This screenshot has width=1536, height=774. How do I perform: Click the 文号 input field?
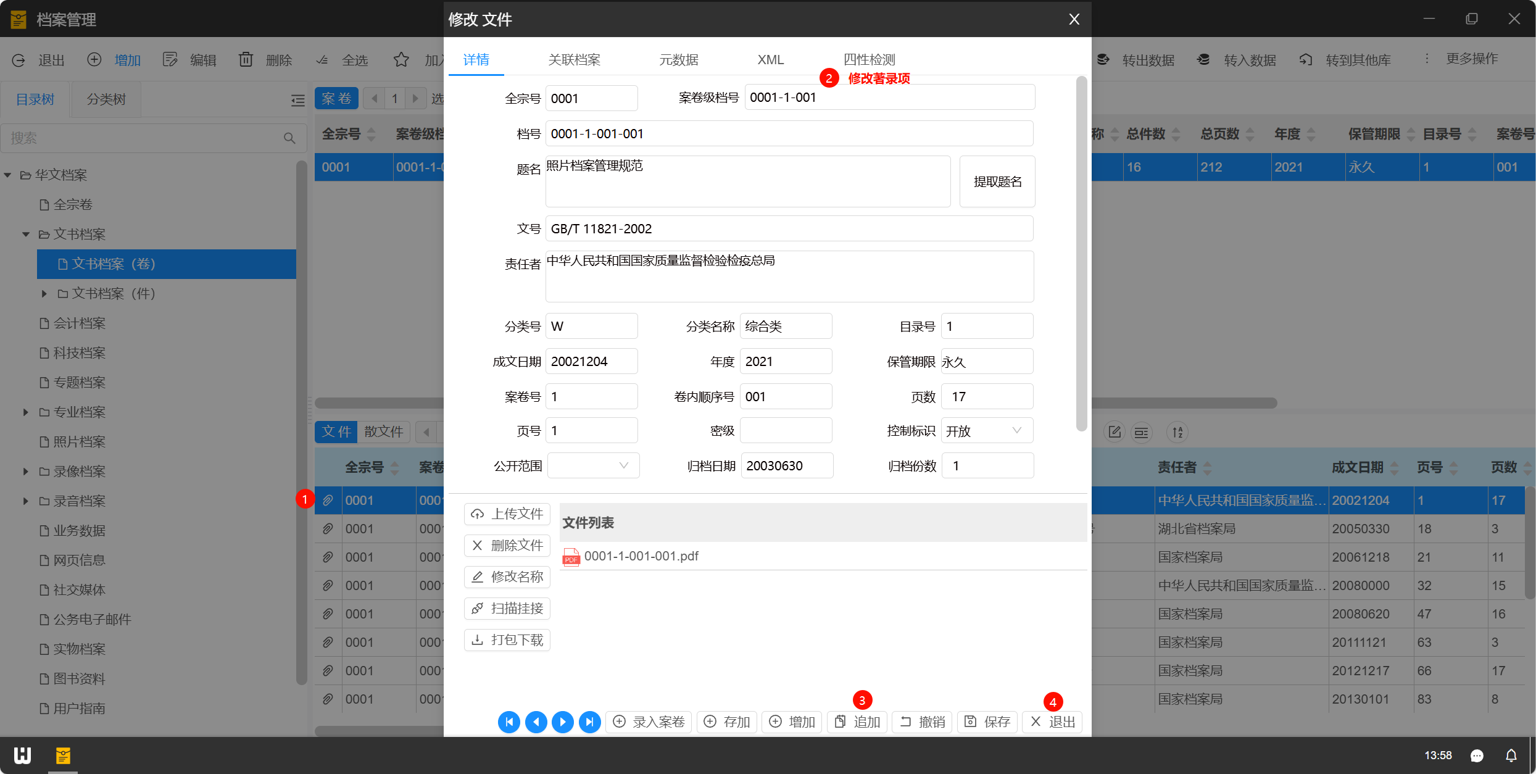[789, 229]
